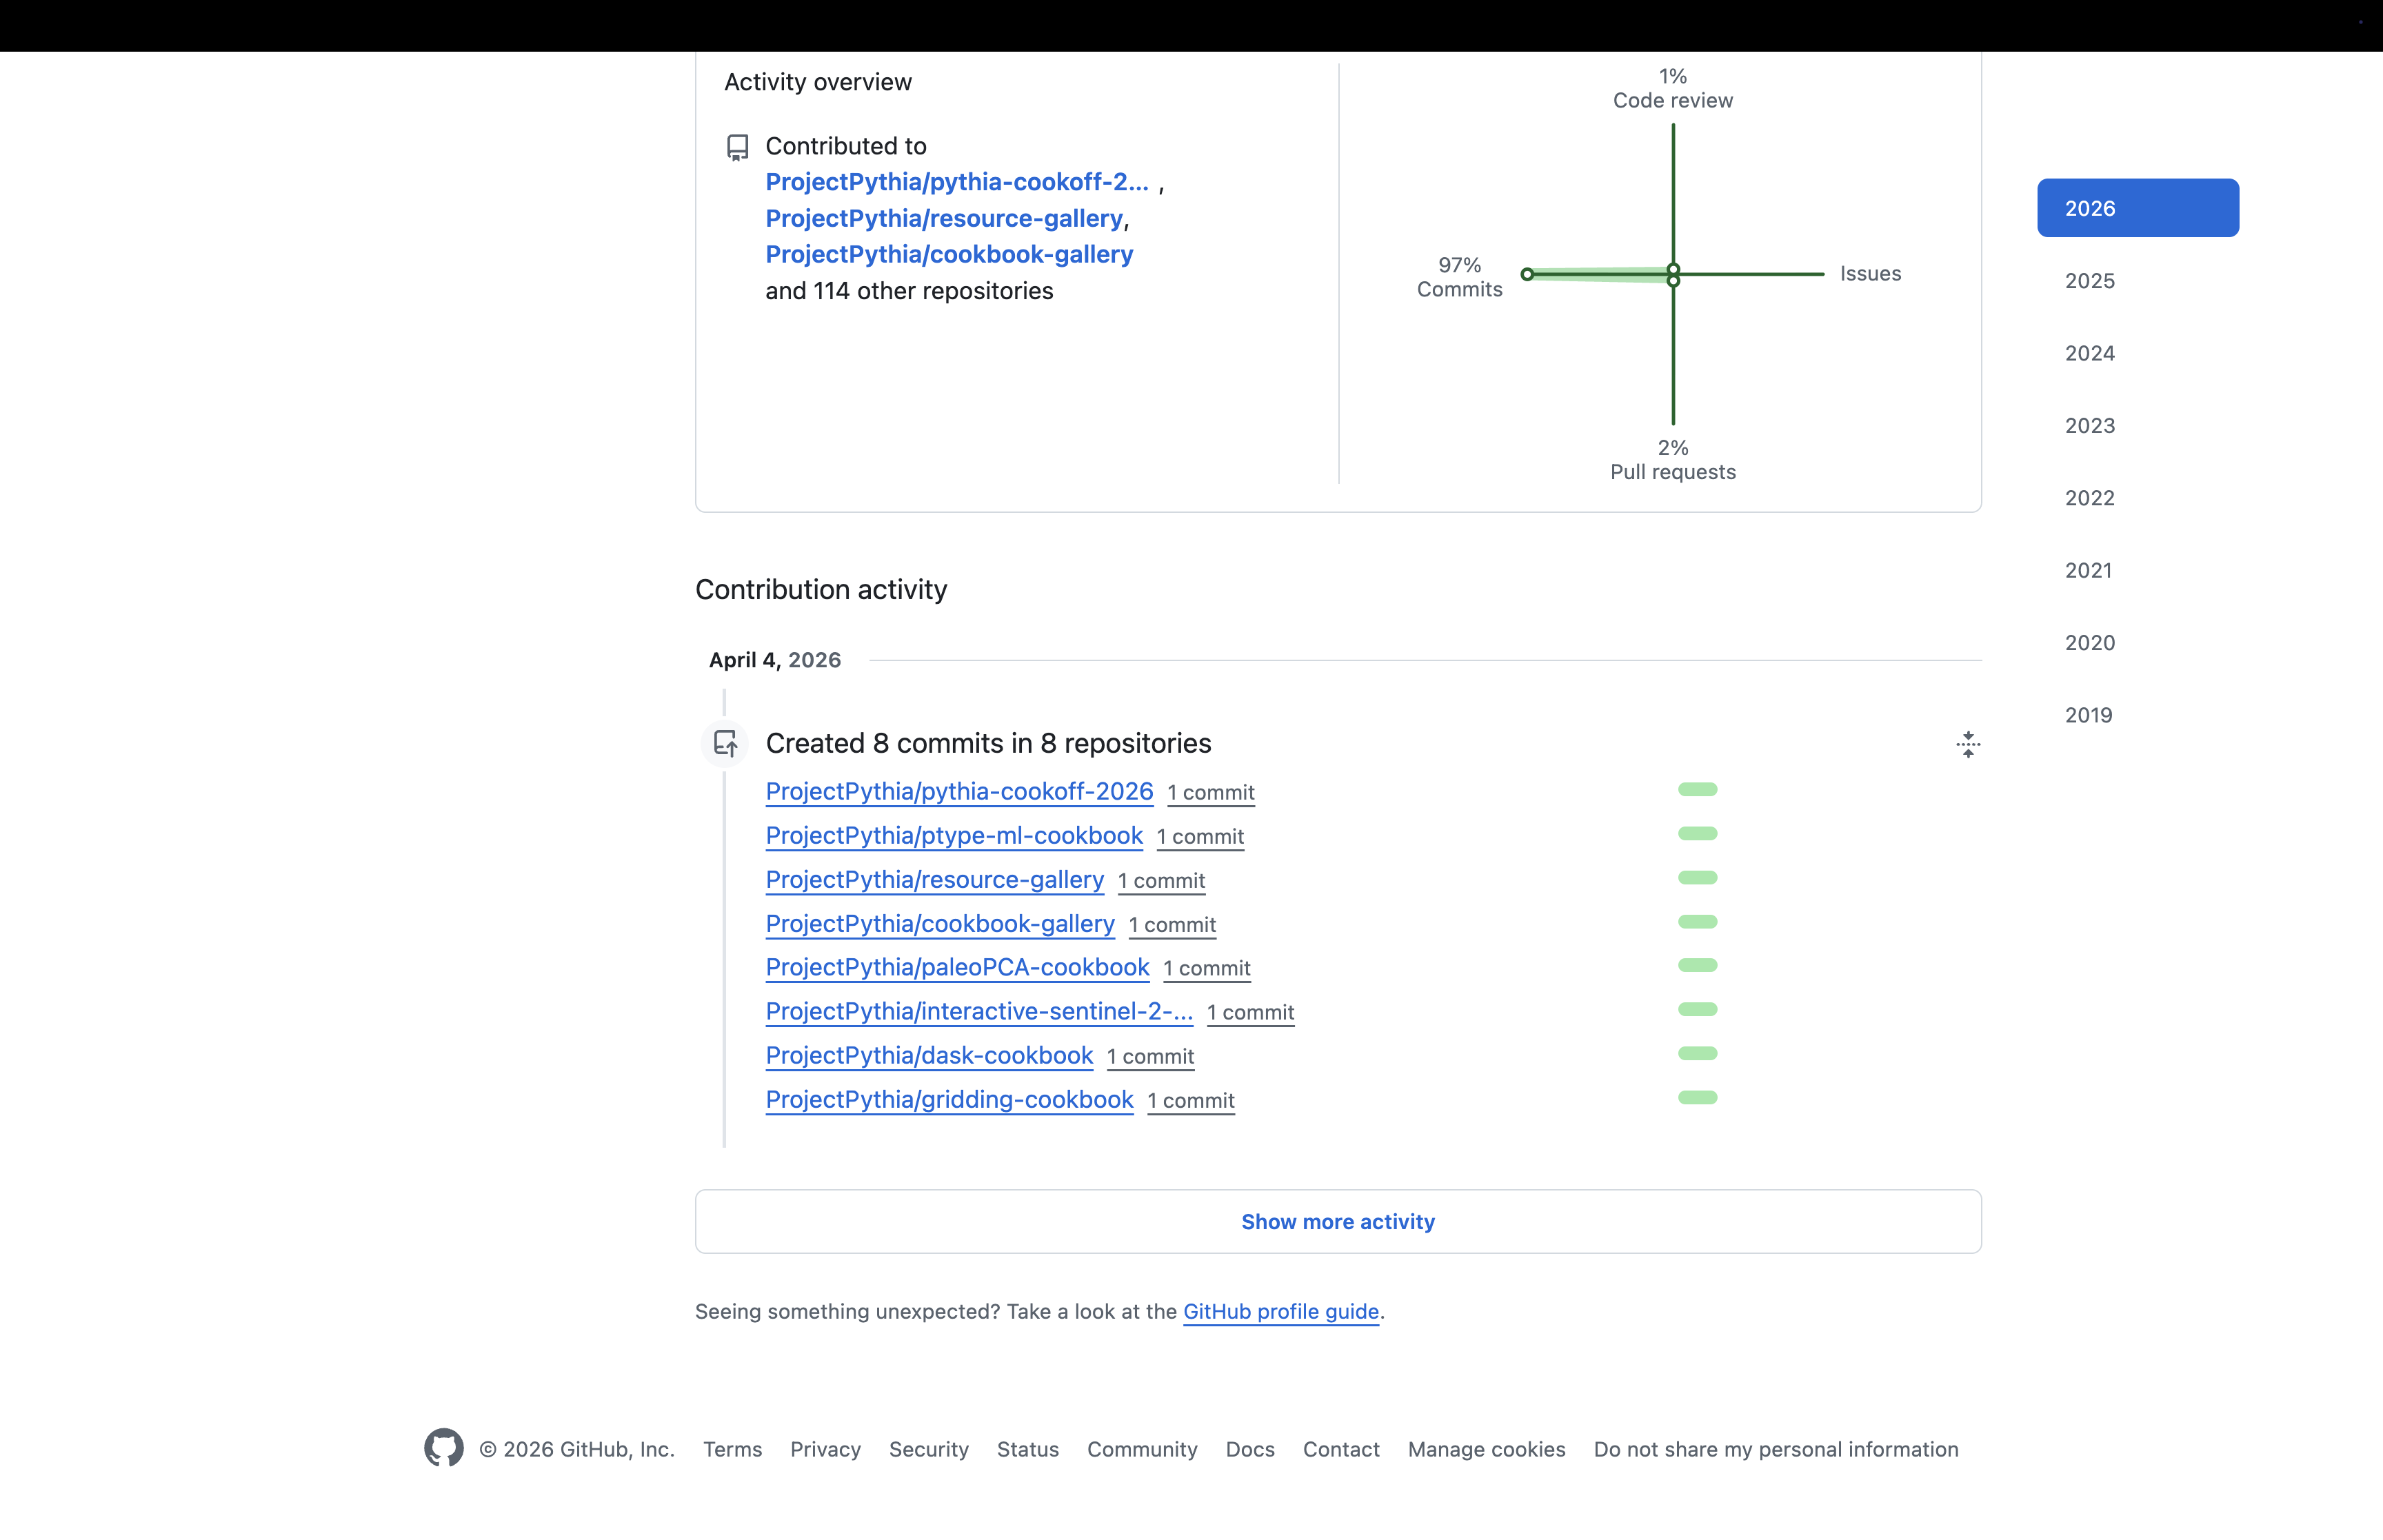Click 'and 114 other repositories' text
The height and width of the screenshot is (1540, 2383).
(x=909, y=291)
